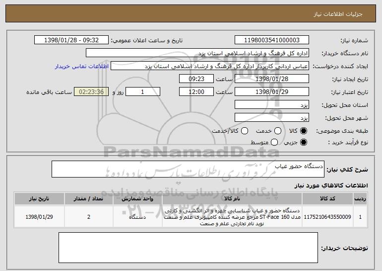
Task: Select the خدمت radio button
Action: pos(278,131)
